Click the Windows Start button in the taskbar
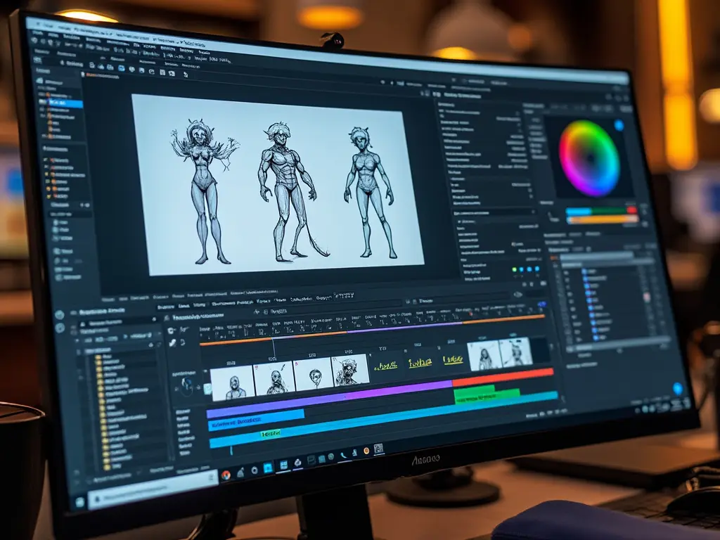This screenshot has width=720, height=540. [x=79, y=502]
